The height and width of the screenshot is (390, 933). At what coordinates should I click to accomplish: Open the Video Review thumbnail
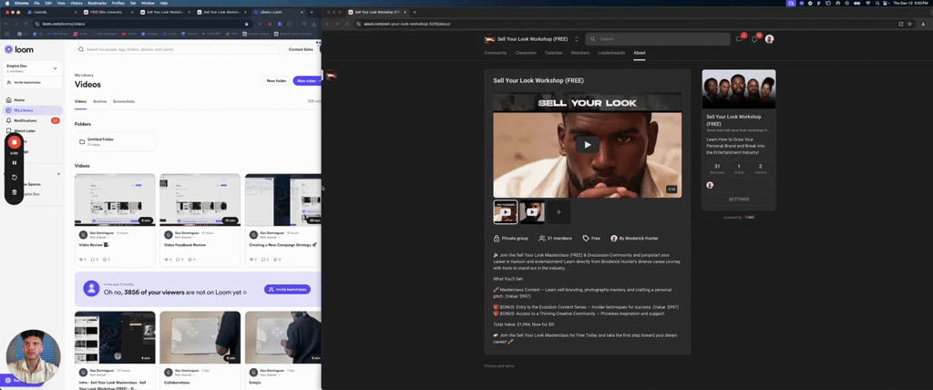tap(115, 200)
